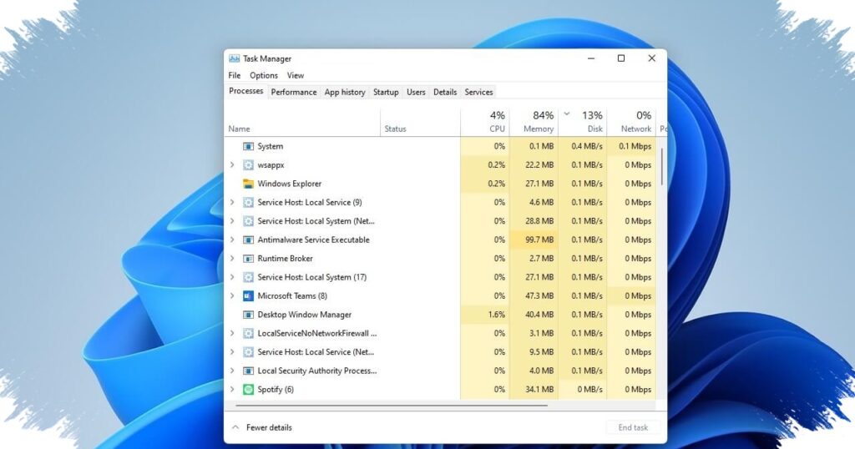The width and height of the screenshot is (855, 449).
Task: Click the Task Manager title bar icon
Action: pyautogui.click(x=235, y=58)
